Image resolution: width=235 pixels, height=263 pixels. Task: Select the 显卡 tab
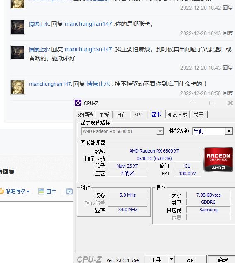tap(156, 114)
